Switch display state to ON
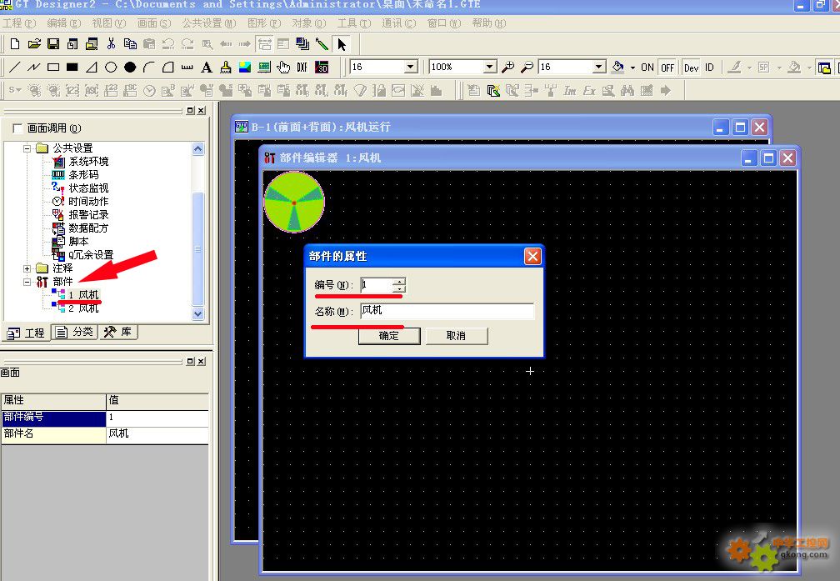Screen dimensions: 840x581 tap(647, 68)
